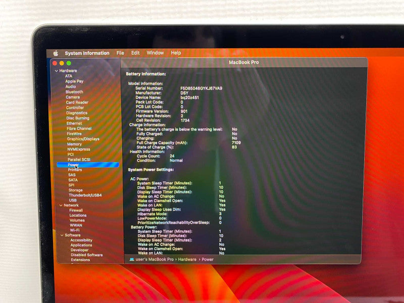Click the Condition value Normal
404x303 pixels.
click(x=176, y=161)
